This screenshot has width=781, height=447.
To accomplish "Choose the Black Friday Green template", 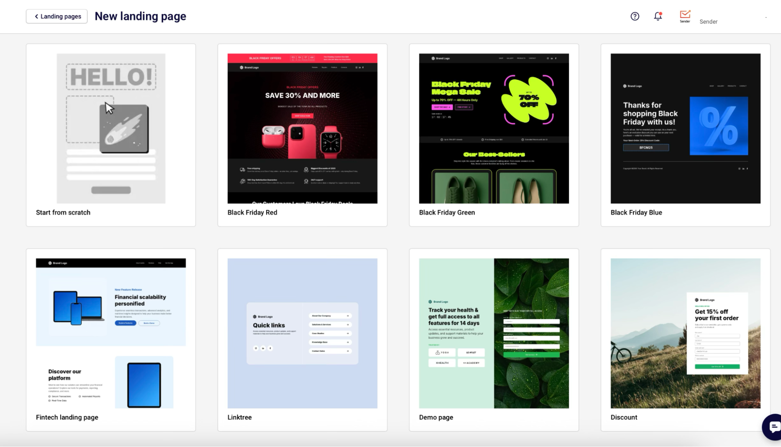I will pos(493,128).
